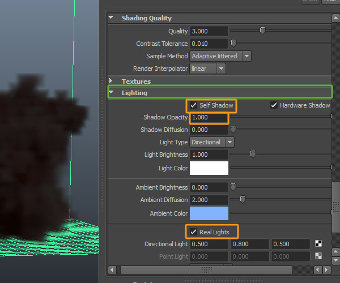Screen dimensions: 340x283
Task: Click the horizontal scrollbar left arrow
Action: 112,270
